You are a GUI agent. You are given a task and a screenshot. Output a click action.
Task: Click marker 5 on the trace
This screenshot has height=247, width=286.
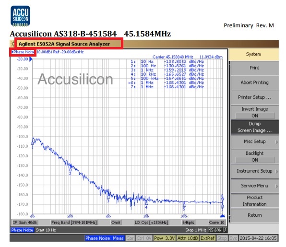184,206
